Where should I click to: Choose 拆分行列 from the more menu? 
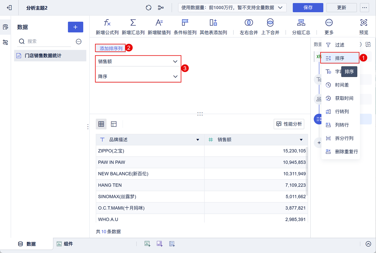341,138
